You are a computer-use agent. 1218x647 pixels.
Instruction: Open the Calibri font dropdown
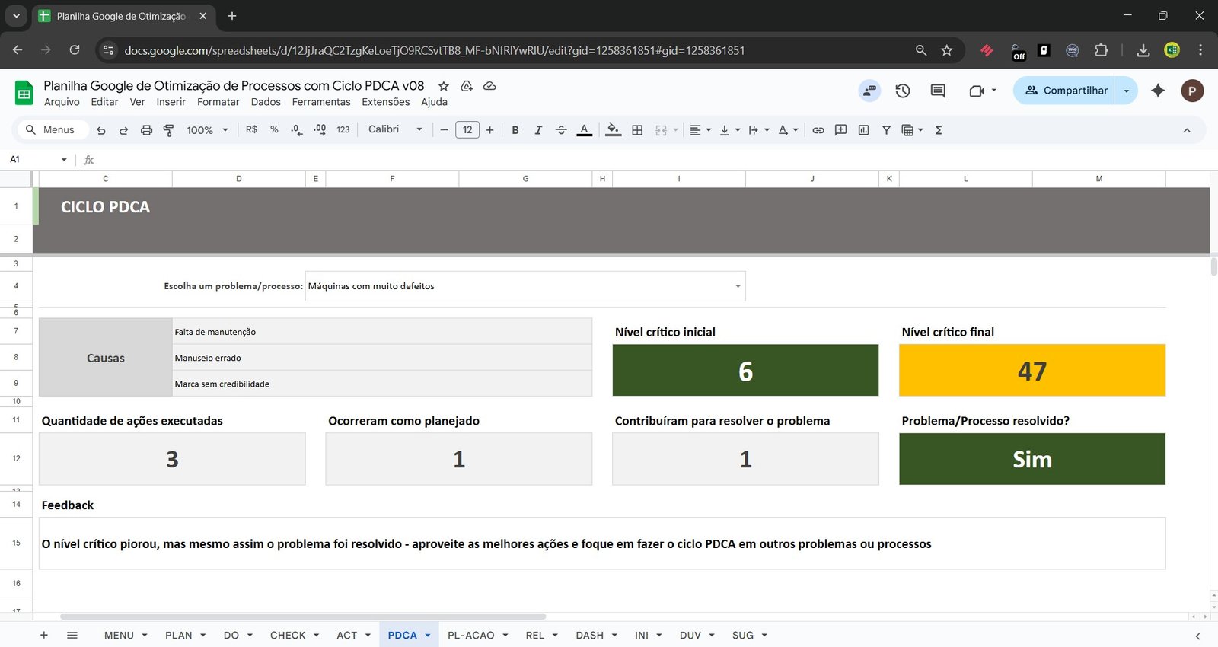395,129
